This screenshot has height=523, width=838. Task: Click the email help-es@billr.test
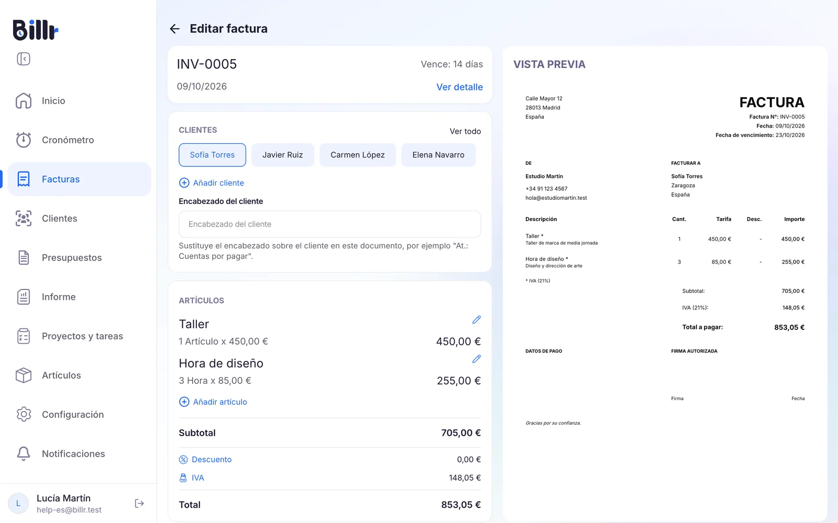click(x=69, y=510)
